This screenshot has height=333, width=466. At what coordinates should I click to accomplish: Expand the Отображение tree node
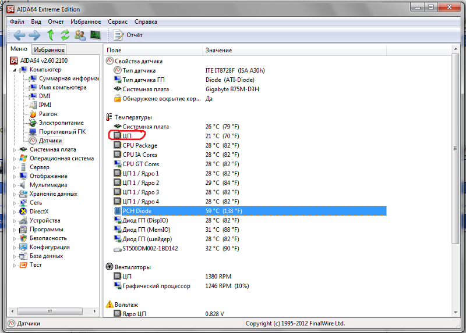[x=15, y=177]
